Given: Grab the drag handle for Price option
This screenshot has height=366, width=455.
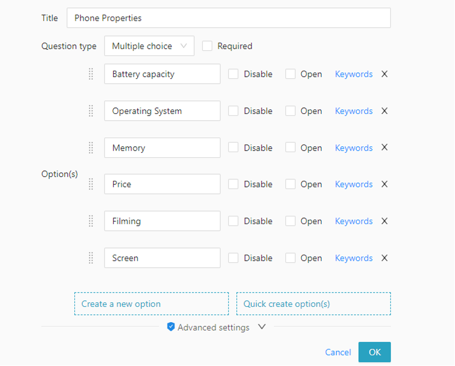Looking at the screenshot, I should tap(91, 184).
